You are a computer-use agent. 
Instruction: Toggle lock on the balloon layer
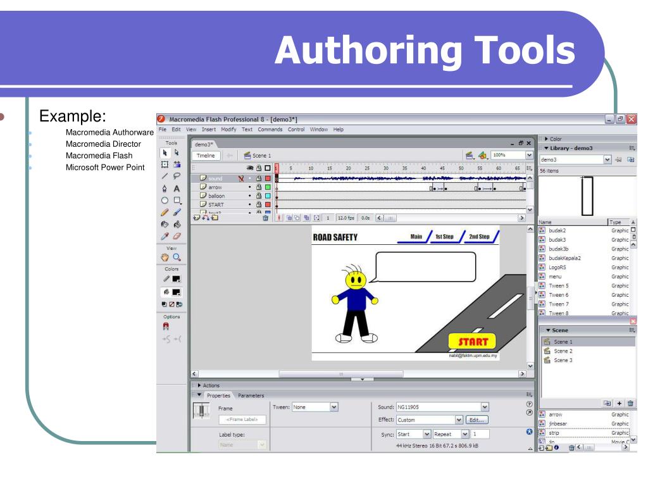(259, 196)
